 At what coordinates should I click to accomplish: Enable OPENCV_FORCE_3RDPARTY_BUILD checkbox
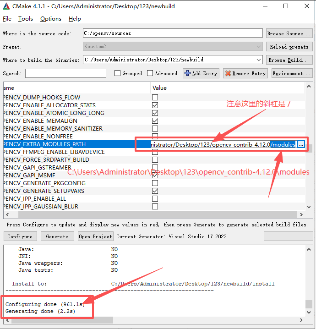(x=155, y=159)
